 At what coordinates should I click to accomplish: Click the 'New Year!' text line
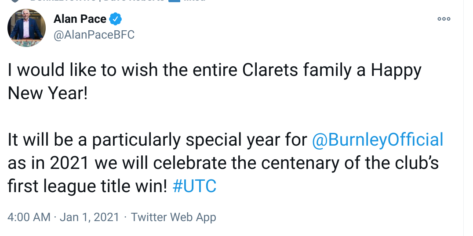[x=48, y=93]
